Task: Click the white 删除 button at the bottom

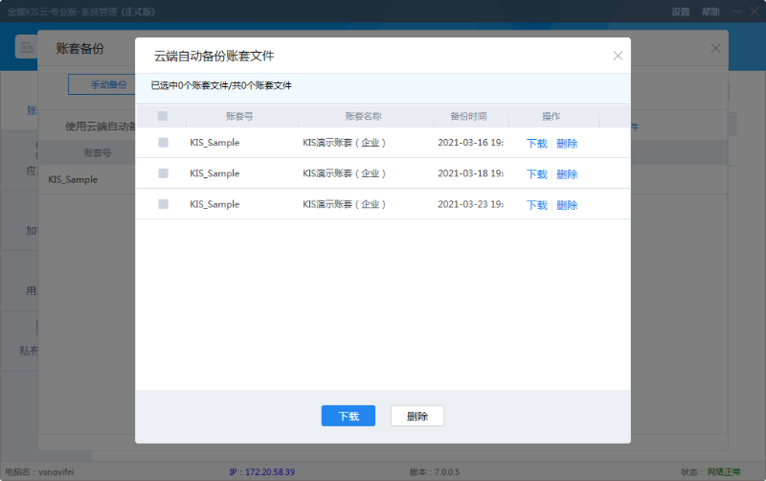Action: [x=417, y=416]
